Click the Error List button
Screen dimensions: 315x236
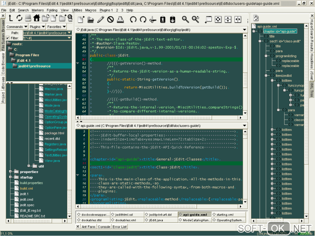pos(120,227)
